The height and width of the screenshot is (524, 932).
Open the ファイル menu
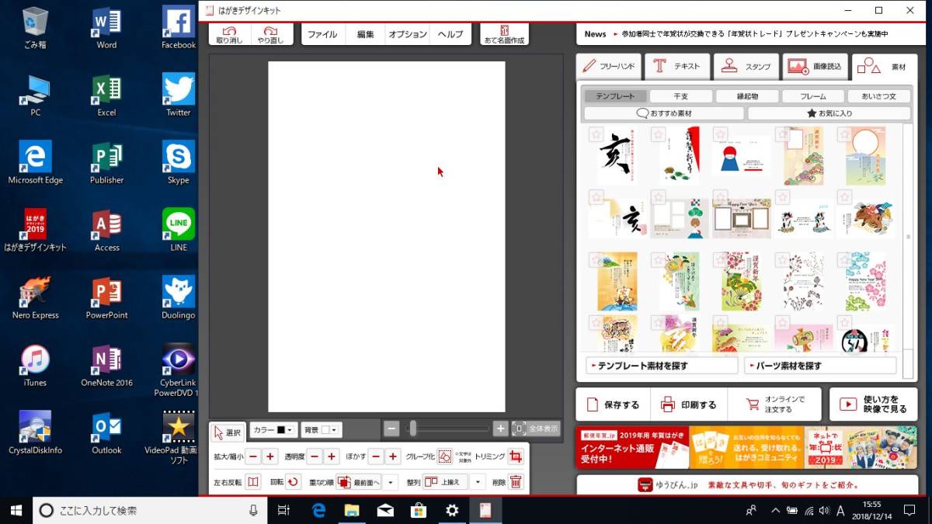323,33
